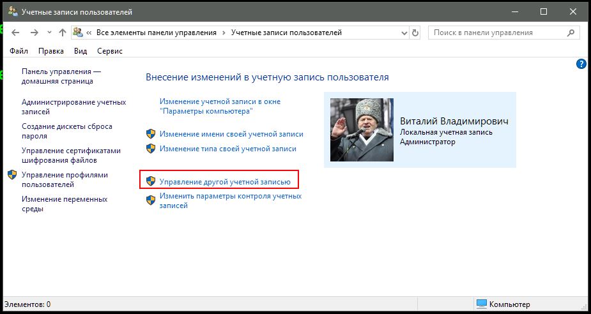Open Панель управления — домашняя страница
This screenshot has width=591, height=314.
61,76
